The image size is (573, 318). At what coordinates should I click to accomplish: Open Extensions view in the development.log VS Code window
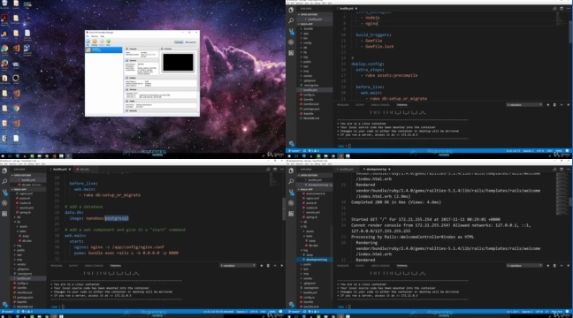coord(291,214)
